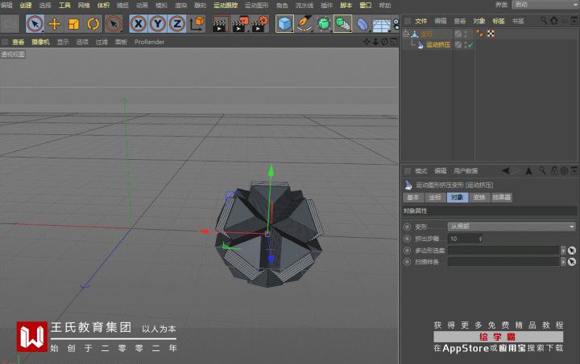Switch to the 效果器 Effectors tab

(502, 198)
